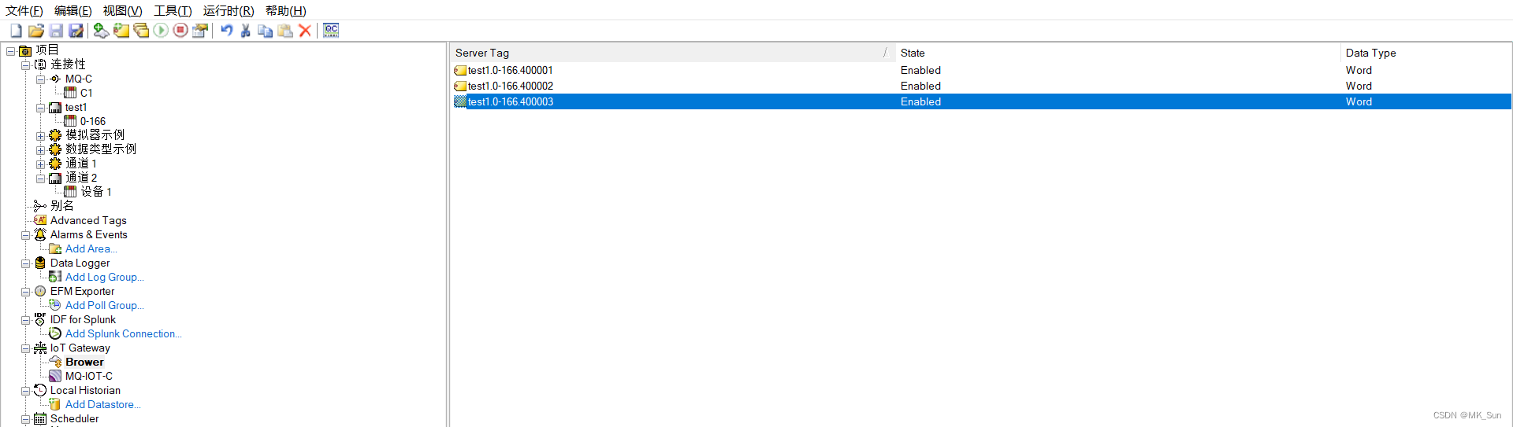Click the Cut scissors icon
The height and width of the screenshot is (427, 1513).
pos(246,31)
